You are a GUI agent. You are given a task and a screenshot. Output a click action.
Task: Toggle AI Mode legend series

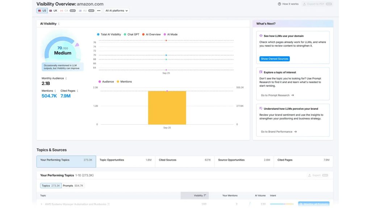(170, 34)
